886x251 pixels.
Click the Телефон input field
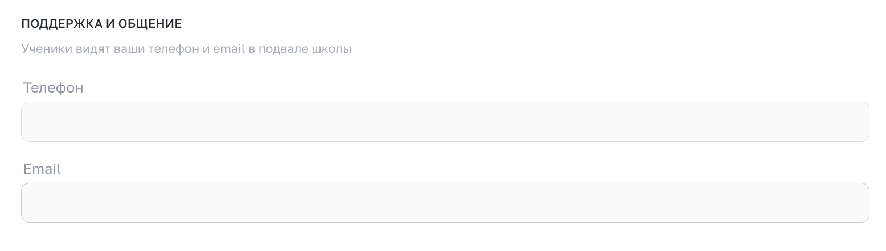(445, 122)
